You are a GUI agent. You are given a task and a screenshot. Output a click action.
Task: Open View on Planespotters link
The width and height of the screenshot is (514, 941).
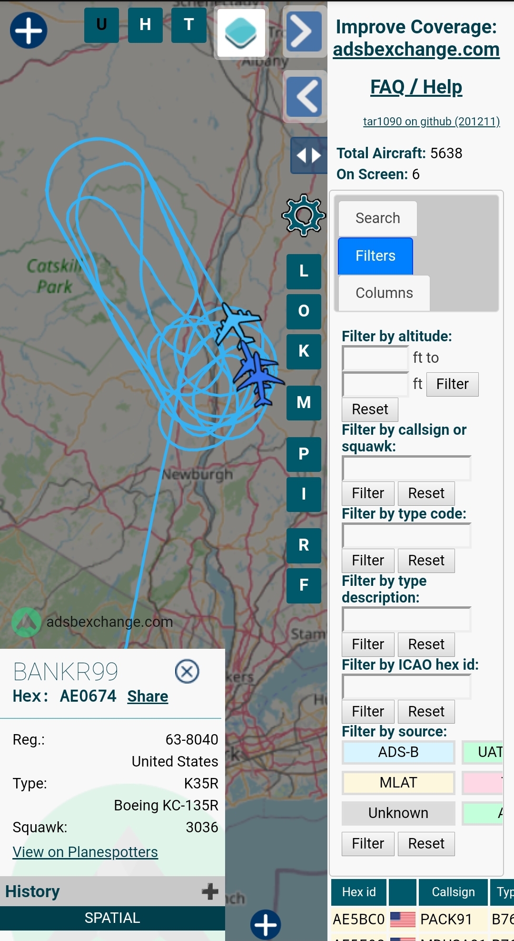[85, 852]
